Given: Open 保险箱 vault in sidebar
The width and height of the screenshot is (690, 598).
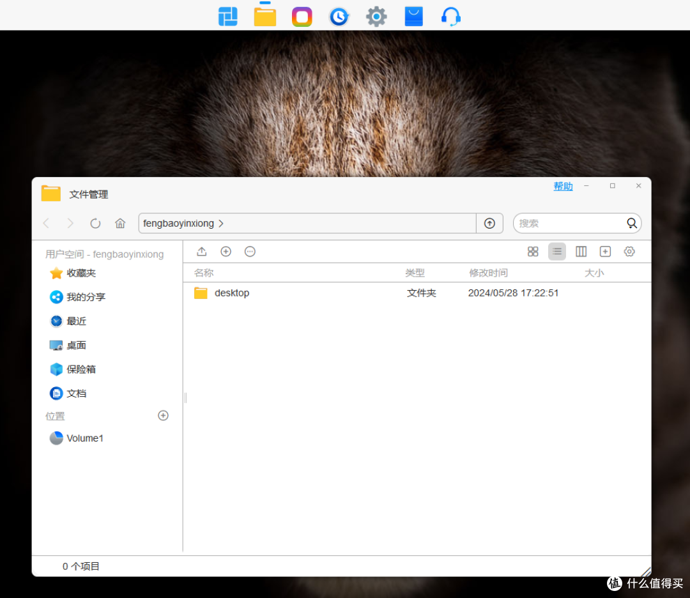Looking at the screenshot, I should pos(73,369).
